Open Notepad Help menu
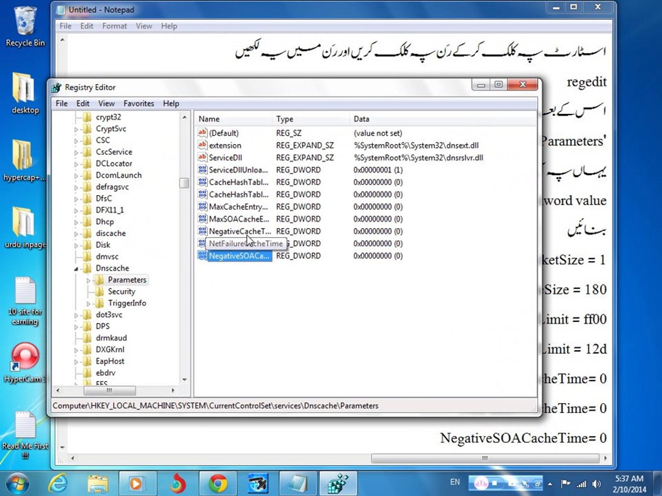Viewport: 662px width, 496px height. 169,26
